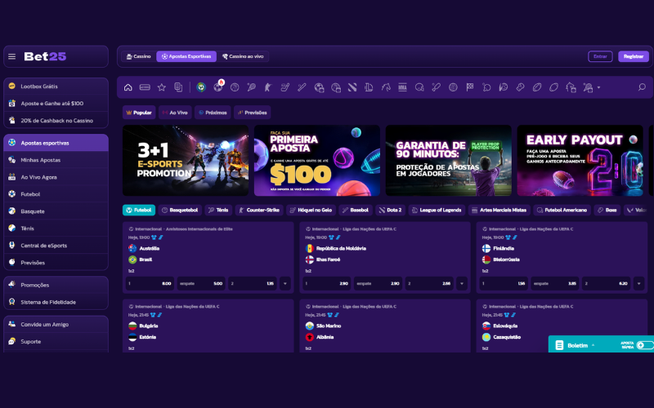The height and width of the screenshot is (408, 654).
Task: Select the basketball icon in sports toolbar
Action: (235, 87)
